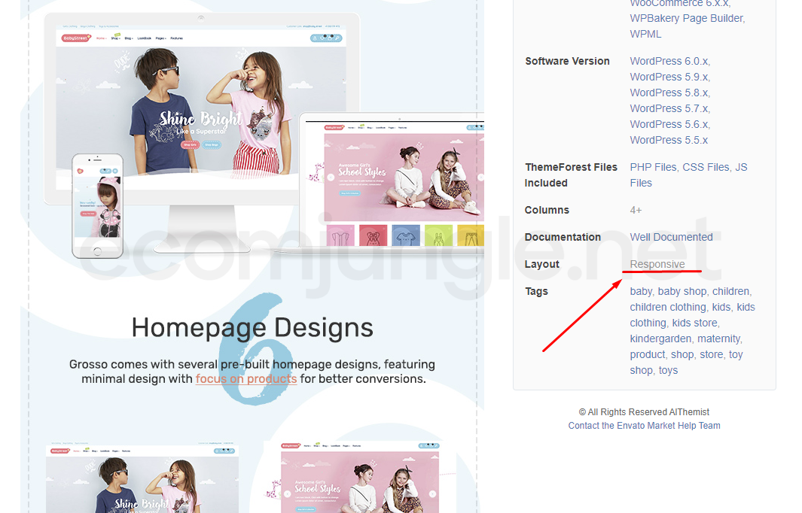Open the 'kids store' tag
This screenshot has width=802, height=513.
(x=694, y=323)
